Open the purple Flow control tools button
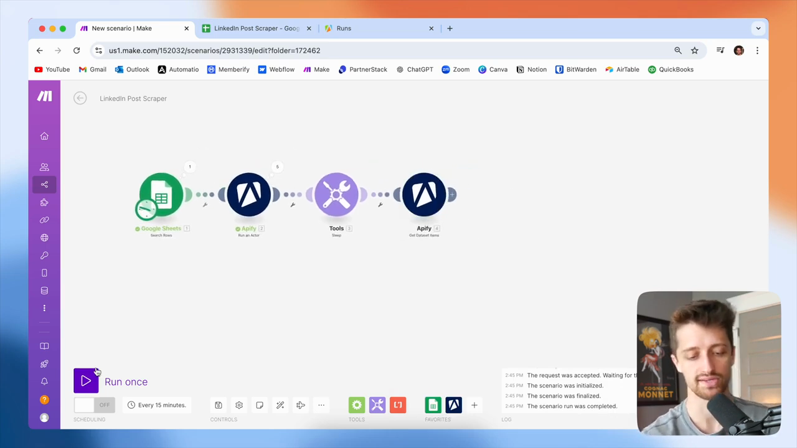 pyautogui.click(x=377, y=405)
